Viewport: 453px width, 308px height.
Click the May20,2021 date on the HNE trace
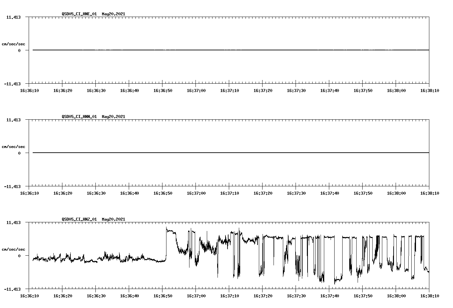113,14
